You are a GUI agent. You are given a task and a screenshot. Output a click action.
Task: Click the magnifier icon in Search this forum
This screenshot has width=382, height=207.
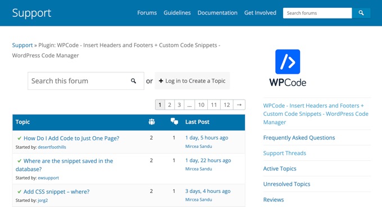(133, 80)
